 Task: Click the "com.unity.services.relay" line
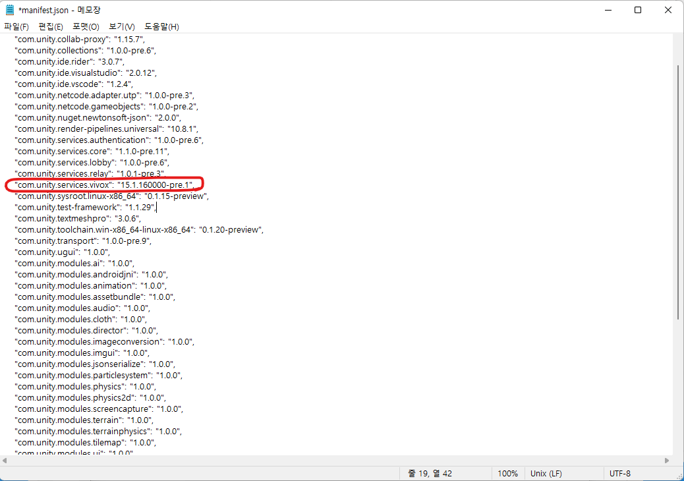90,173
